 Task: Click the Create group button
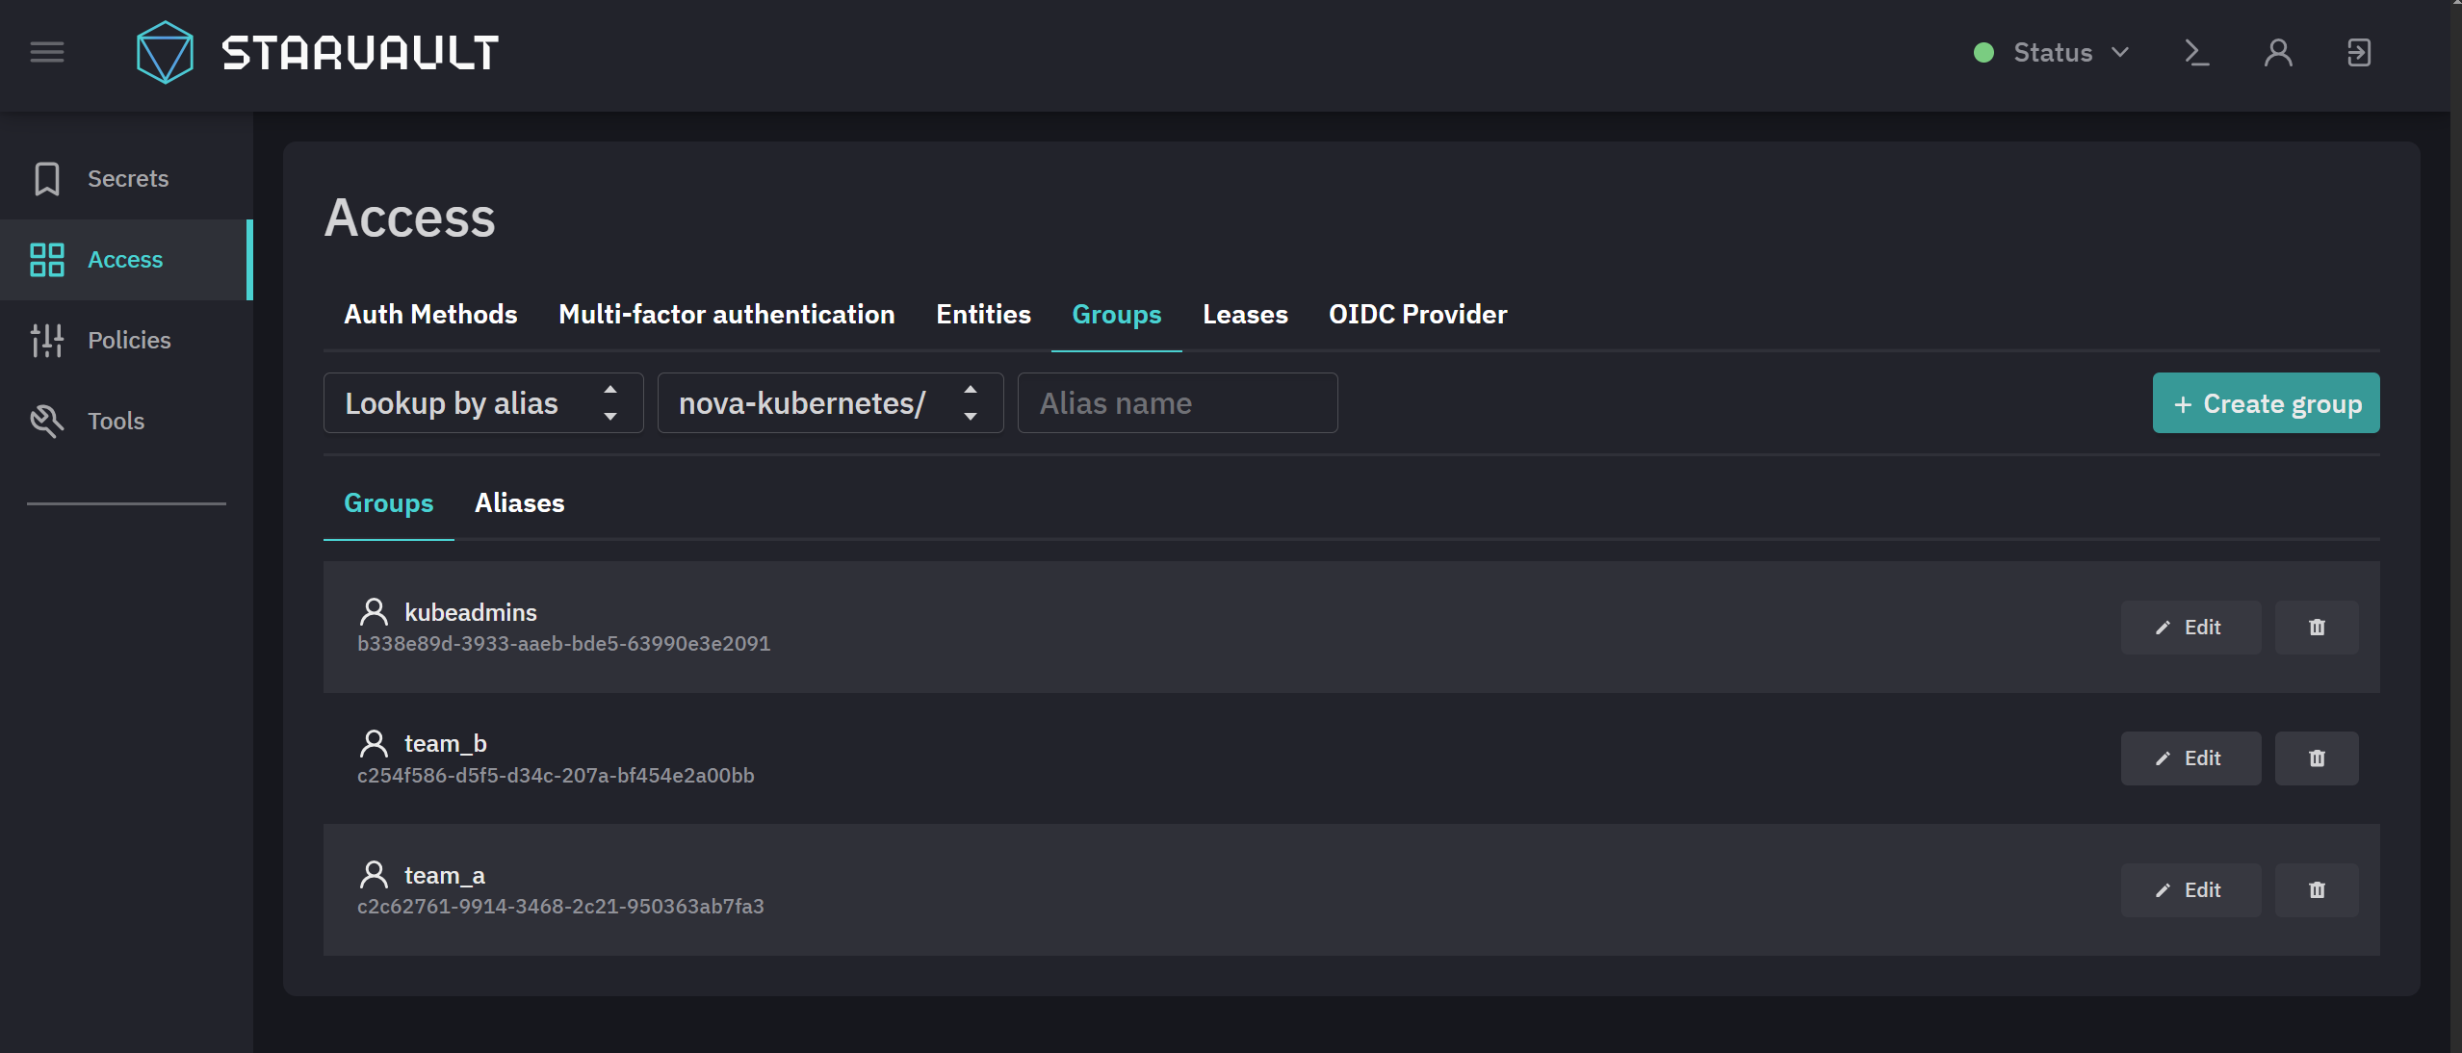point(2266,403)
